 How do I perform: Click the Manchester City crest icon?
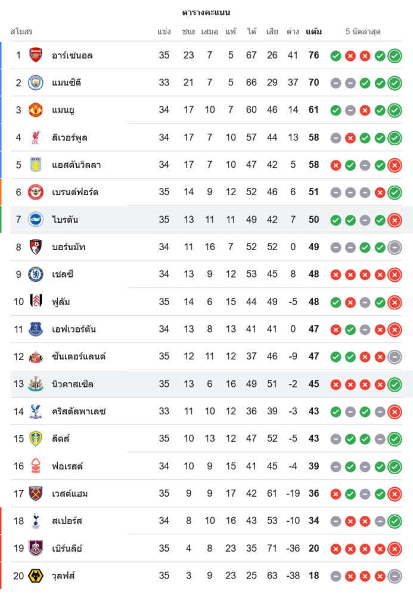click(x=36, y=82)
